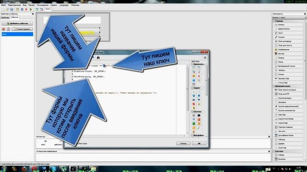Click Отмена in the code editor dialog

183,143
